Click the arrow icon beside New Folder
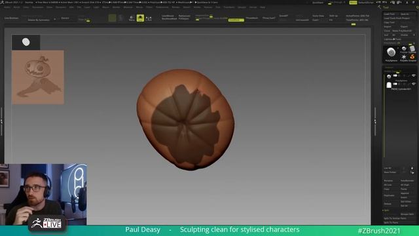 coord(412,172)
